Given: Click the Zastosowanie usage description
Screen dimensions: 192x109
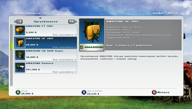Looking at the screenshot, I should coord(138,36).
